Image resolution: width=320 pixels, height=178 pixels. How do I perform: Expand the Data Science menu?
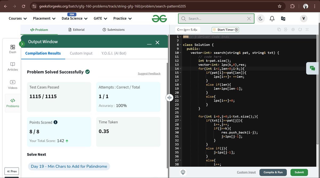click(x=74, y=18)
